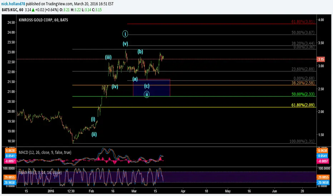Click the orange 38.20%(2.58) Fibonacci label
This screenshot has width=333, height=196.
click(x=303, y=83)
